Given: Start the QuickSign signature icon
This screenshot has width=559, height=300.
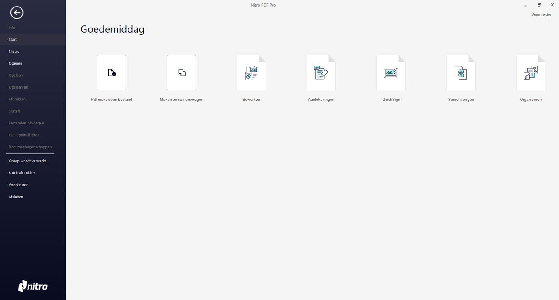Looking at the screenshot, I should click(x=391, y=72).
